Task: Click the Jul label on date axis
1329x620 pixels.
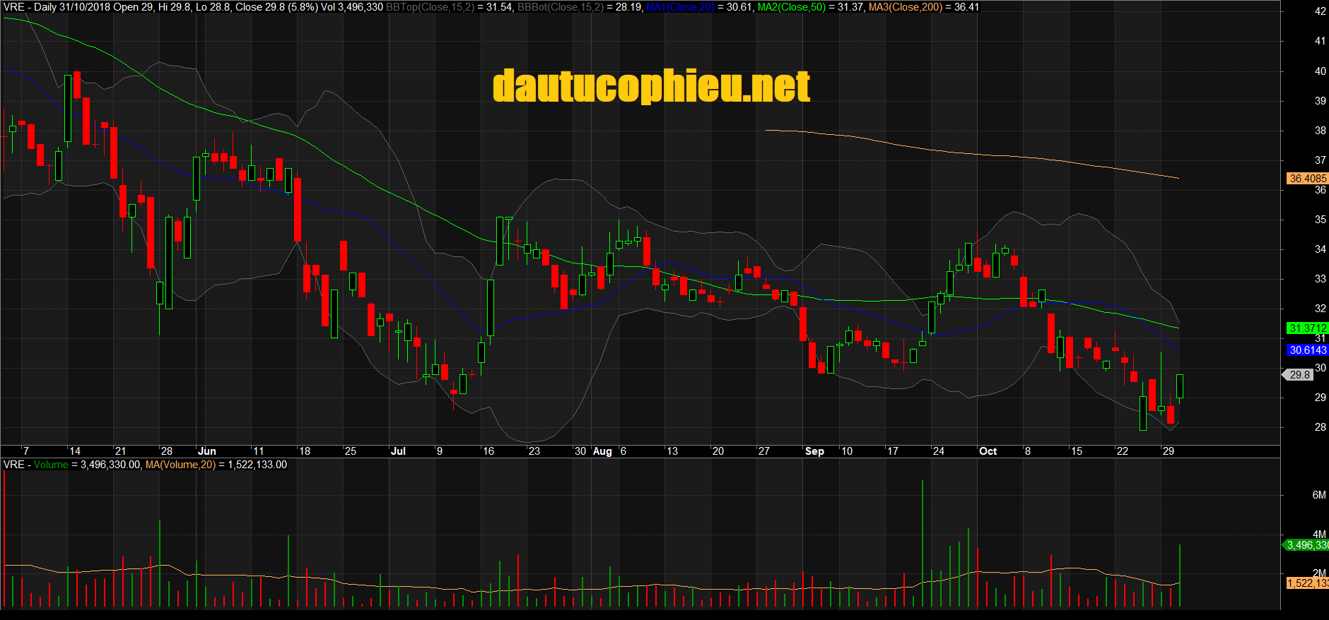Action: coord(398,451)
